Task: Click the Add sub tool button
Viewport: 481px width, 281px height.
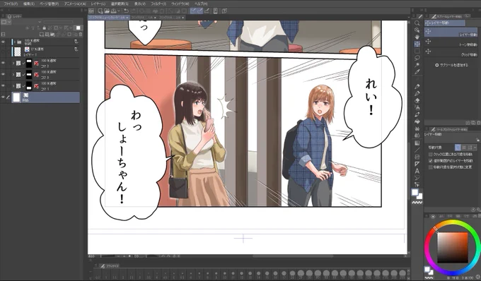Action: (451, 65)
